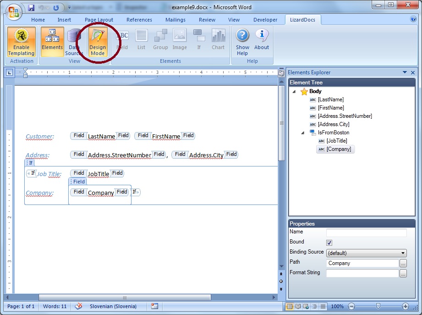Insert a List element

[141, 39]
